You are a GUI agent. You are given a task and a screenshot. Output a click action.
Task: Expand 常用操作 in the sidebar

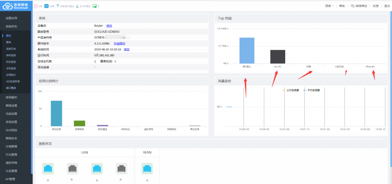(x=11, y=97)
